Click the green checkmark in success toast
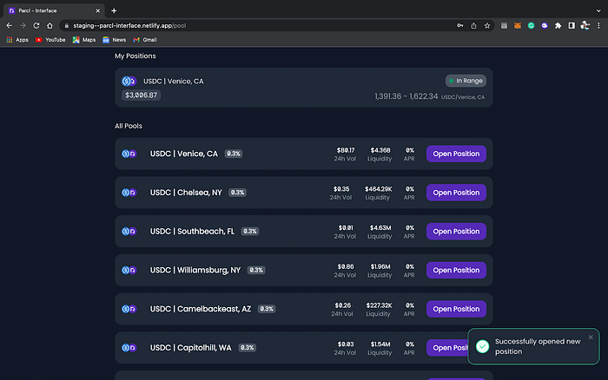Image resolution: width=608 pixels, height=380 pixels. (x=482, y=346)
